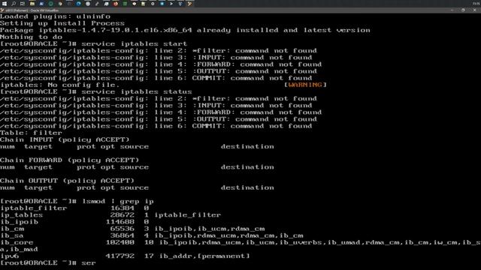Click 'Chain FORWARD (policy ACCEPT)' line

click(x=69, y=160)
